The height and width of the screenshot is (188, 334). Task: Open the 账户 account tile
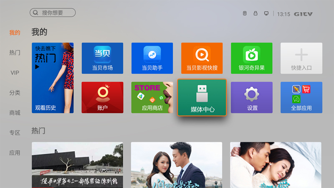(x=102, y=97)
